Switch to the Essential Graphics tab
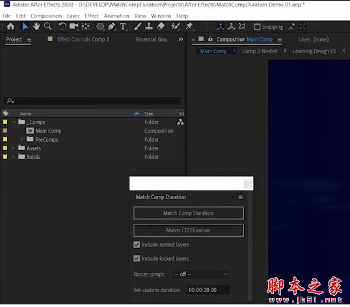Image resolution: width=350 pixels, height=307 pixels. pyautogui.click(x=152, y=39)
